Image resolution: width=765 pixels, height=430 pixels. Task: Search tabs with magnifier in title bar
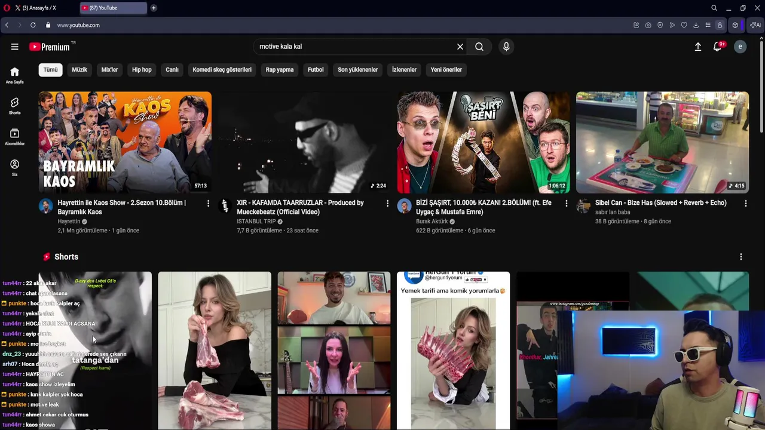(714, 8)
